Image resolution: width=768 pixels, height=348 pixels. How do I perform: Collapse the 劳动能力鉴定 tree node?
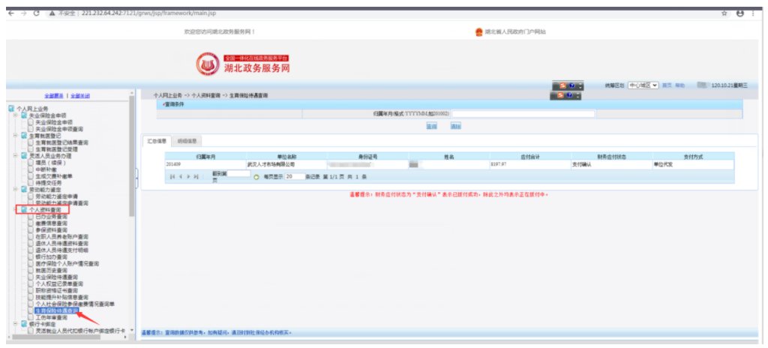pos(16,189)
